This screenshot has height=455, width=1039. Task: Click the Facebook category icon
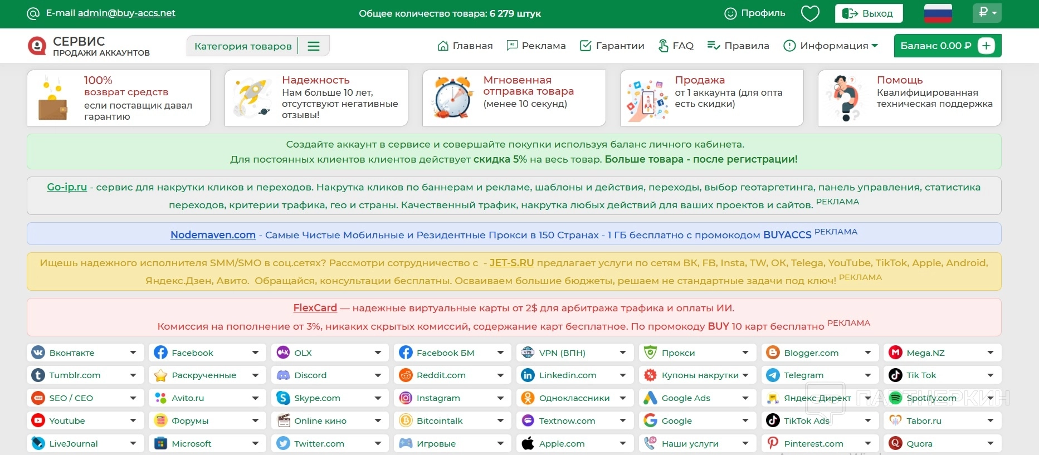click(160, 353)
